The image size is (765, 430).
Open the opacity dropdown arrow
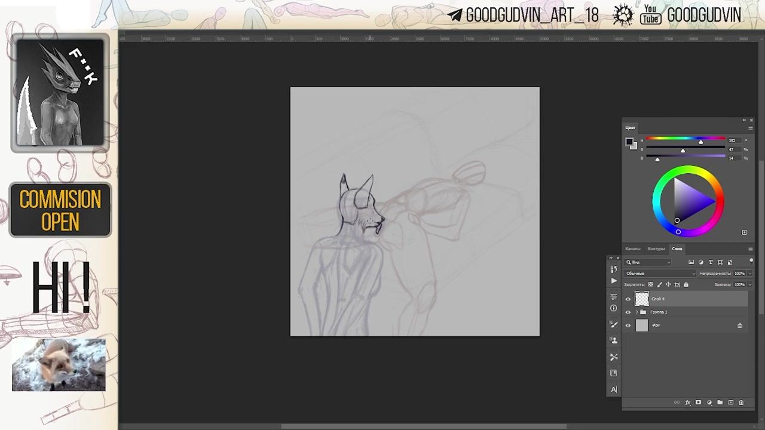pos(749,274)
